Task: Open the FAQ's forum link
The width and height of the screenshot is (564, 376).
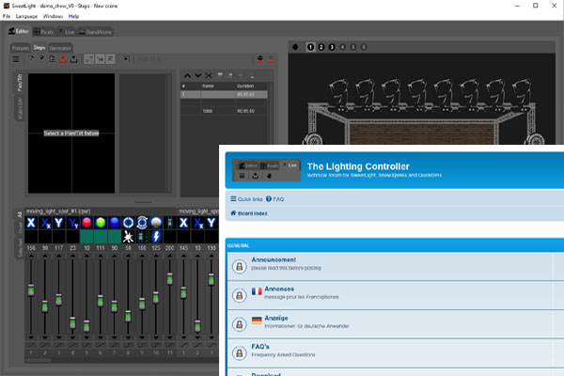Action: pos(262,346)
